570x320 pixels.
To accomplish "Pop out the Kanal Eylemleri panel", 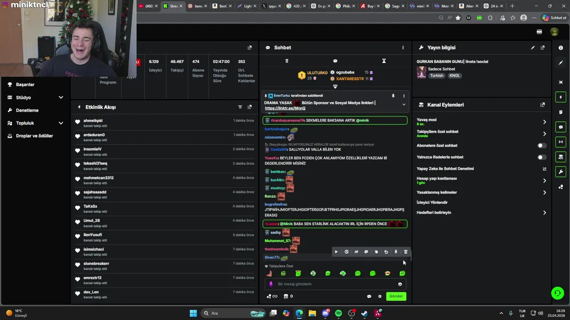I will pos(542,105).
